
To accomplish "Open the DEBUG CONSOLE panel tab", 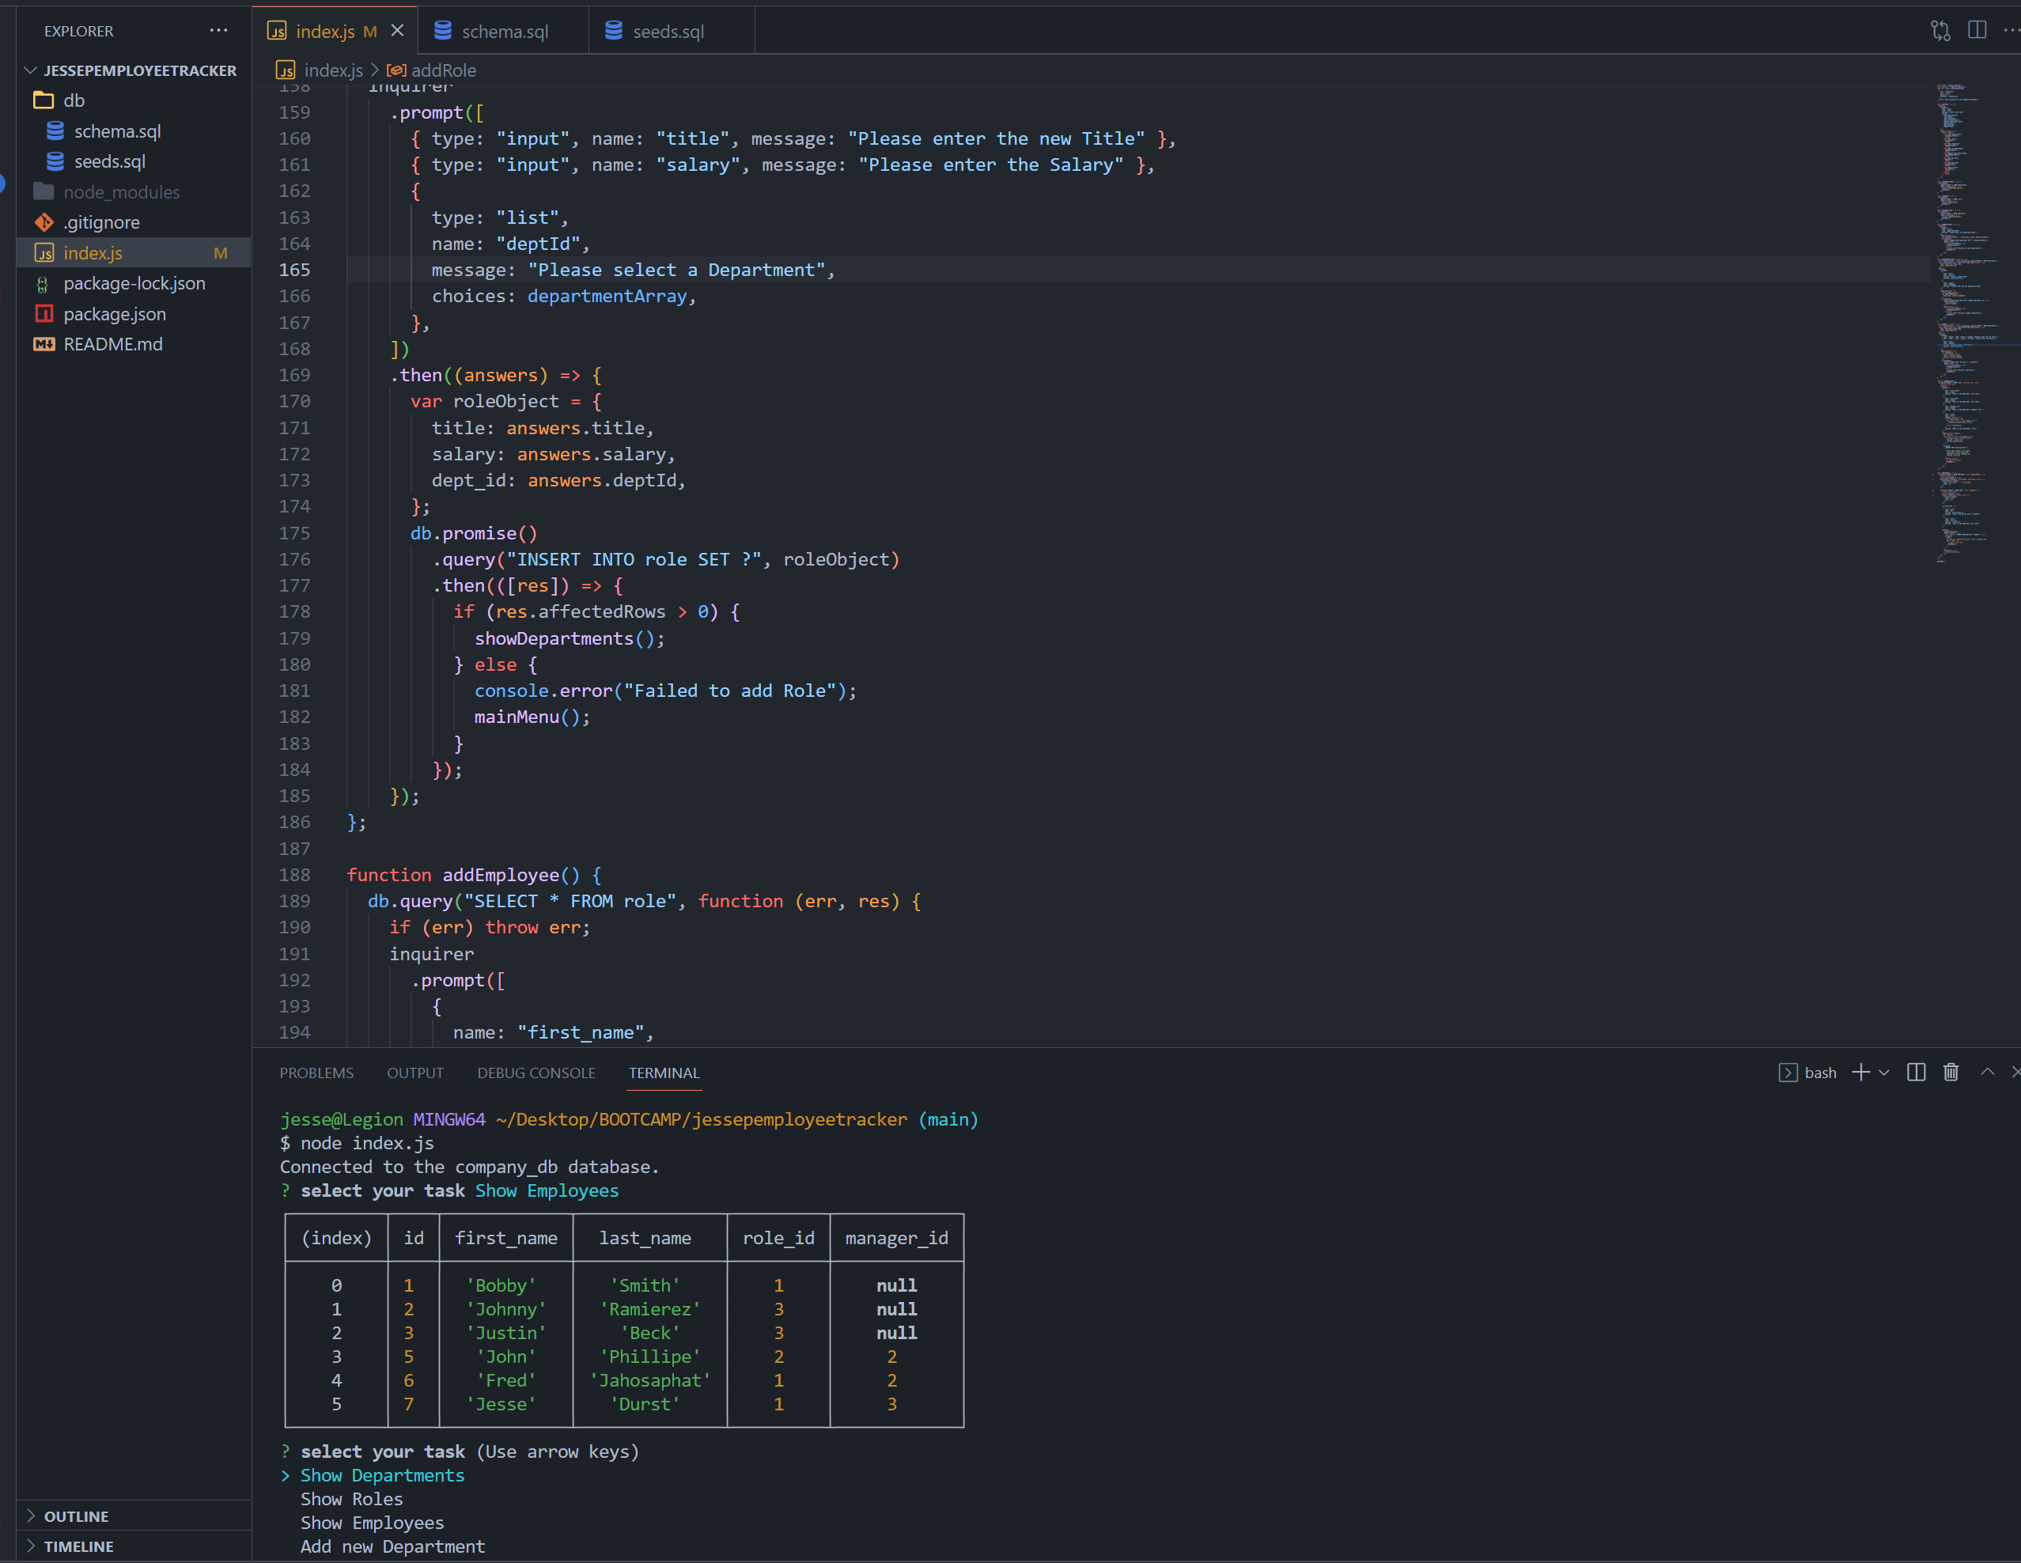I will pos(536,1073).
